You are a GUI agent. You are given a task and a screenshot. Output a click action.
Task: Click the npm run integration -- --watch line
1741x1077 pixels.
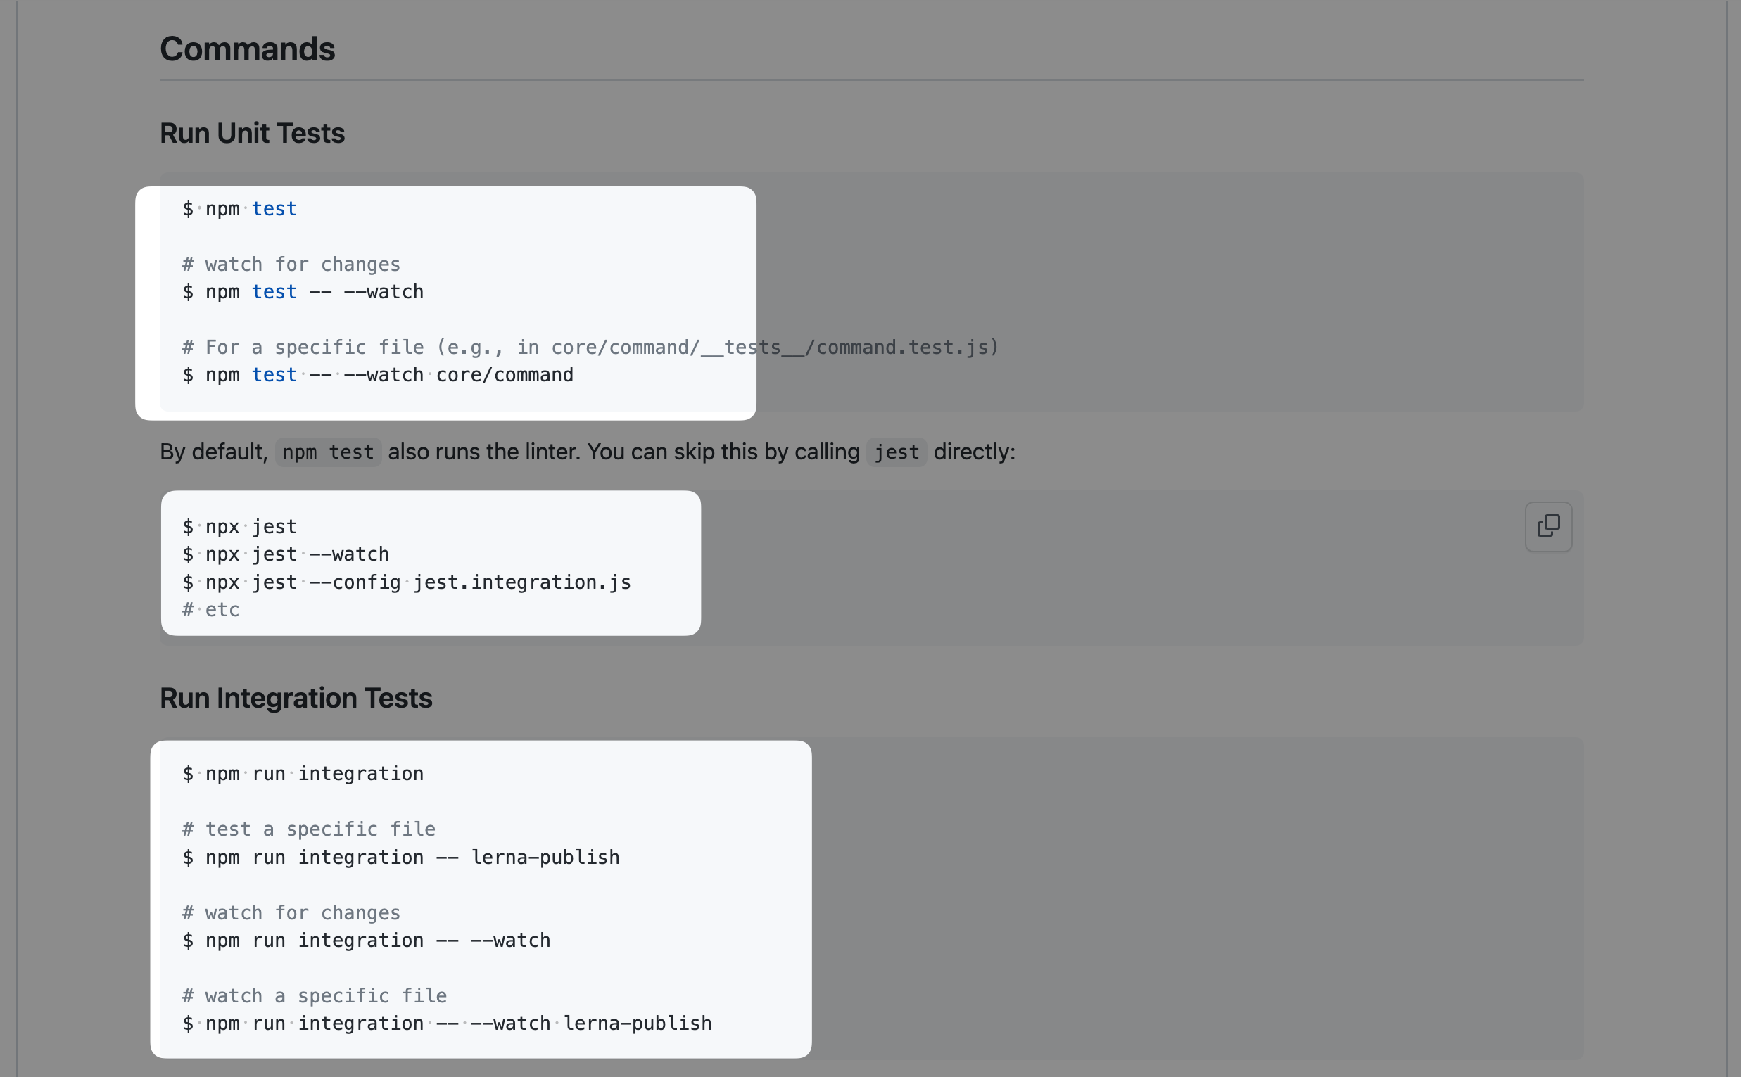365,941
